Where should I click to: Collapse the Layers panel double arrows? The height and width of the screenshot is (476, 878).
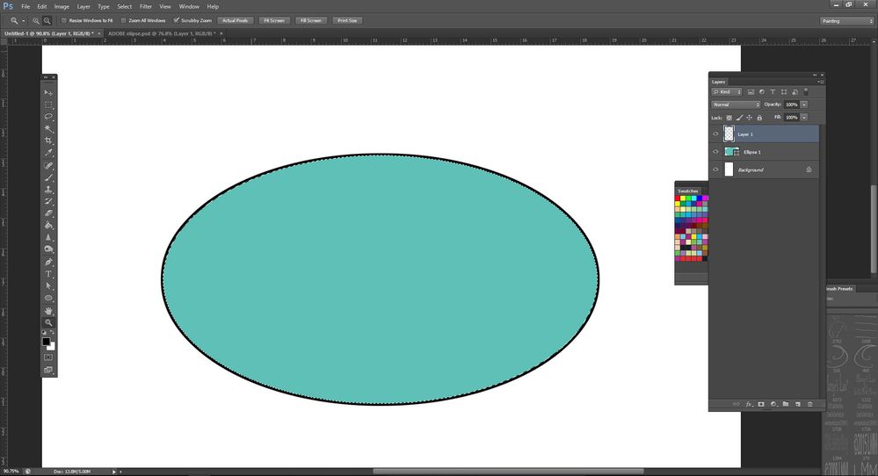[x=815, y=75]
